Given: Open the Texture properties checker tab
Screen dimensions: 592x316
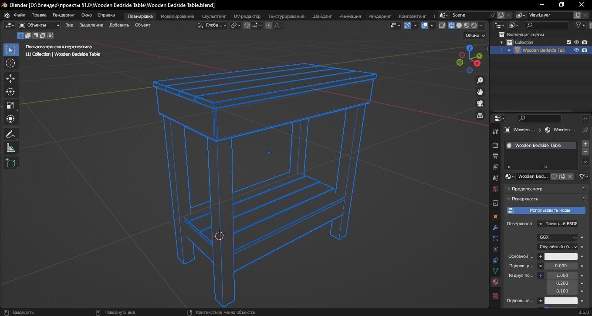Looking at the screenshot, I should [495, 296].
